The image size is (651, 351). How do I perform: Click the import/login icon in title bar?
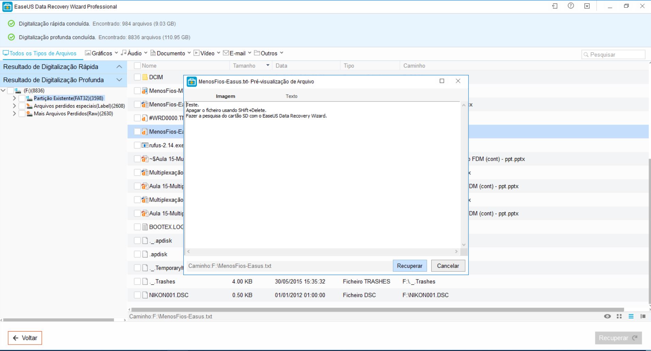click(x=555, y=6)
